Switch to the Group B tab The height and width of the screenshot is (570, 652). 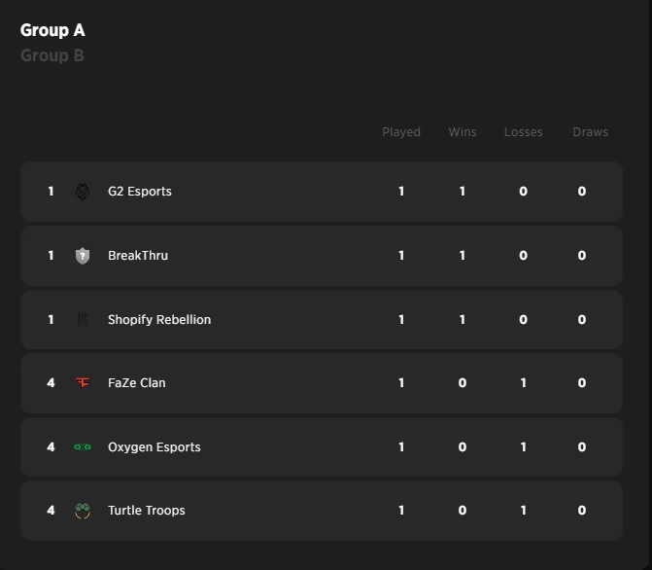click(52, 55)
